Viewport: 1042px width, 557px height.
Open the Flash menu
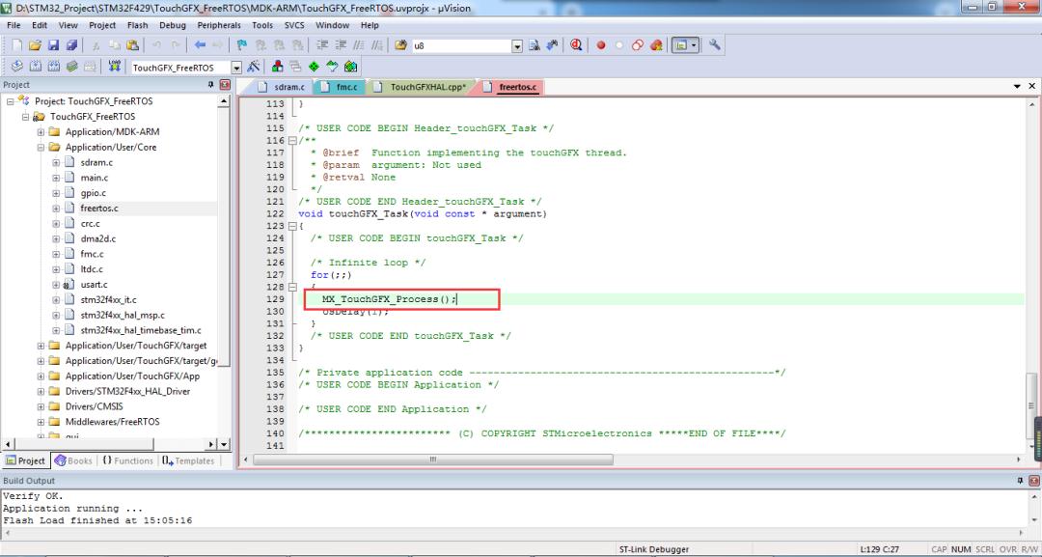(x=138, y=25)
